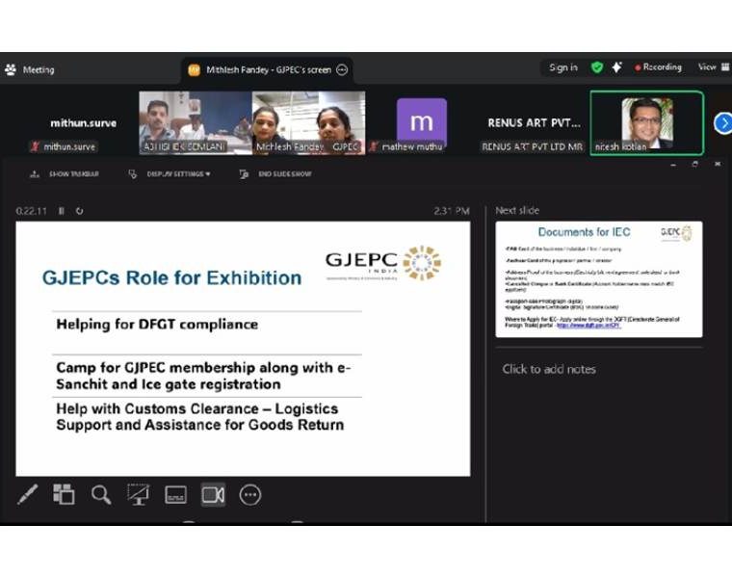Pause the presentation timer

(x=62, y=211)
